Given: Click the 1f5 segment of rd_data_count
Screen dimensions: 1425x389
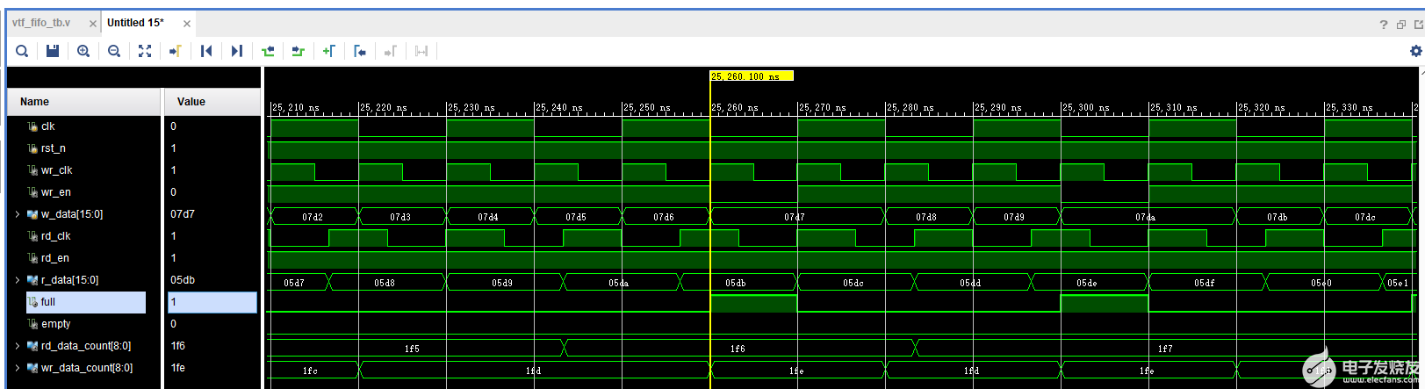Looking at the screenshot, I should point(412,349).
